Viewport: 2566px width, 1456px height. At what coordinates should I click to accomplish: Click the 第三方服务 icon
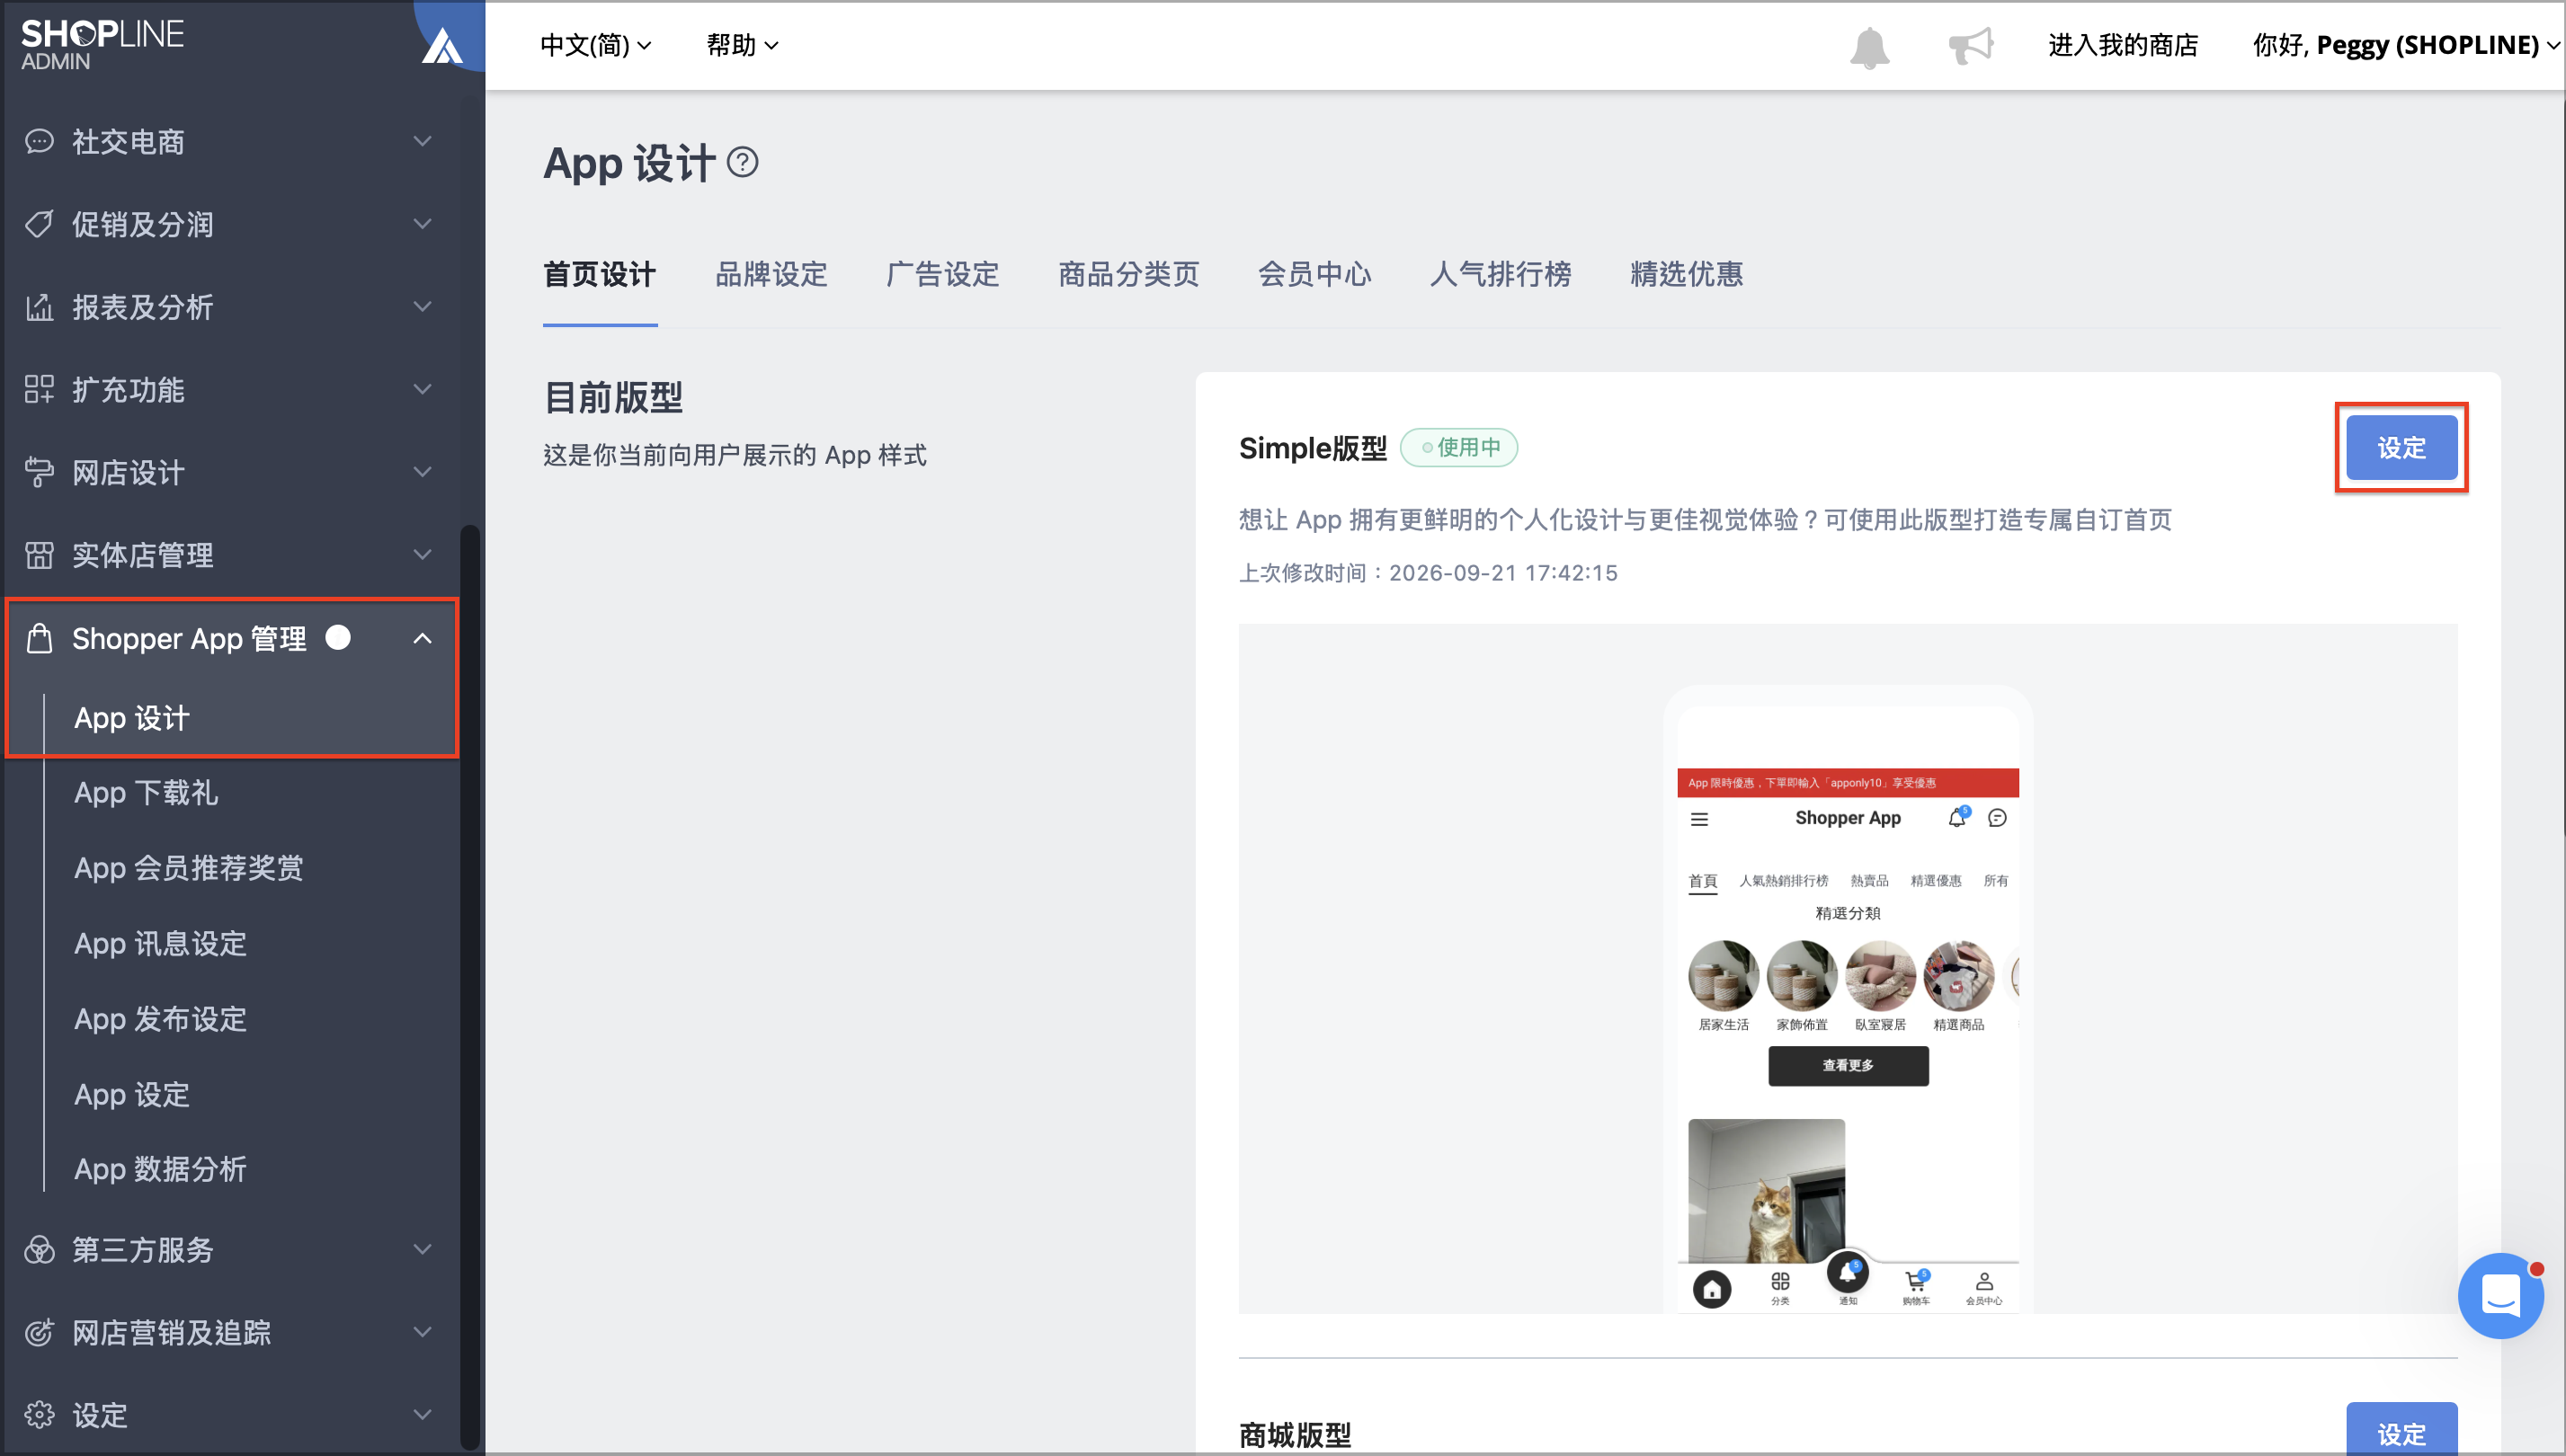tap(39, 1250)
